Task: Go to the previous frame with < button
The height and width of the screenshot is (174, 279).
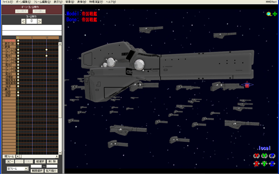Action: pos(23,21)
